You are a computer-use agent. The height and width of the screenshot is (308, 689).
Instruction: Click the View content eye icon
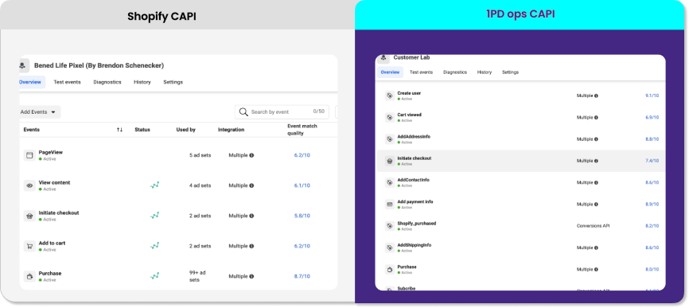coord(29,185)
